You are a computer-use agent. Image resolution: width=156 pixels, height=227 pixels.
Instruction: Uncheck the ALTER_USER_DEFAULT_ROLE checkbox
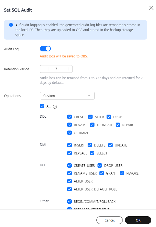coord(69,189)
